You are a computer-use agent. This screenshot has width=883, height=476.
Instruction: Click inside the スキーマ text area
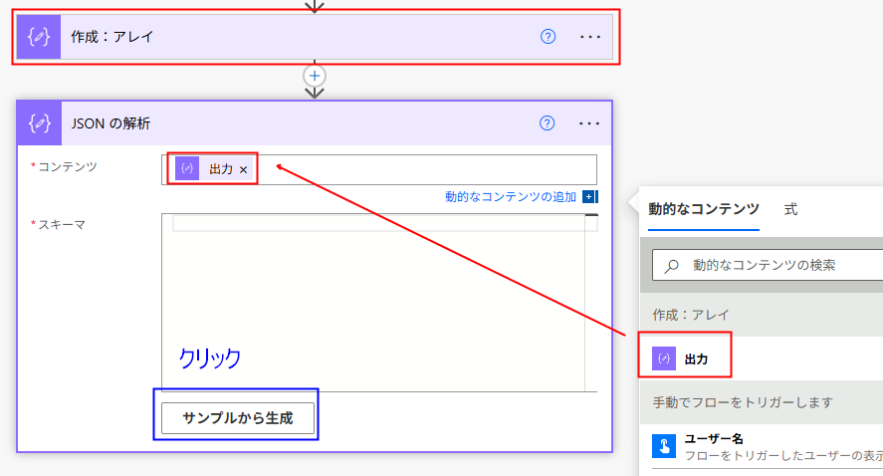(x=372, y=303)
